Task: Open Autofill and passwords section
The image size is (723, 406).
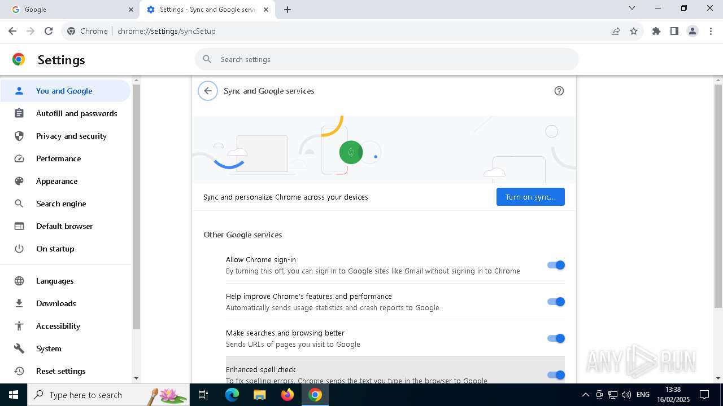Action: click(66, 113)
